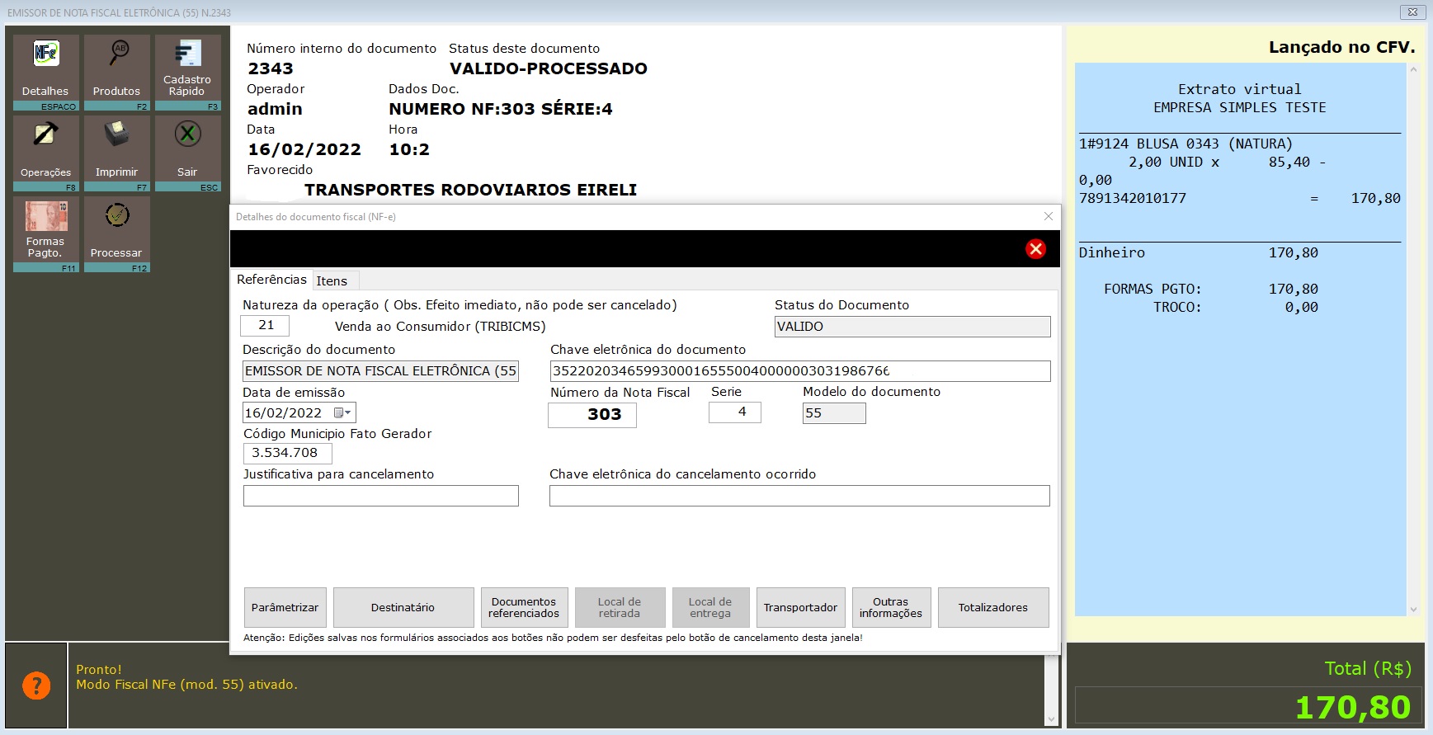Screen dimensions: 1433x735
Task: Click the Imprimir printer icon
Action: 117,135
